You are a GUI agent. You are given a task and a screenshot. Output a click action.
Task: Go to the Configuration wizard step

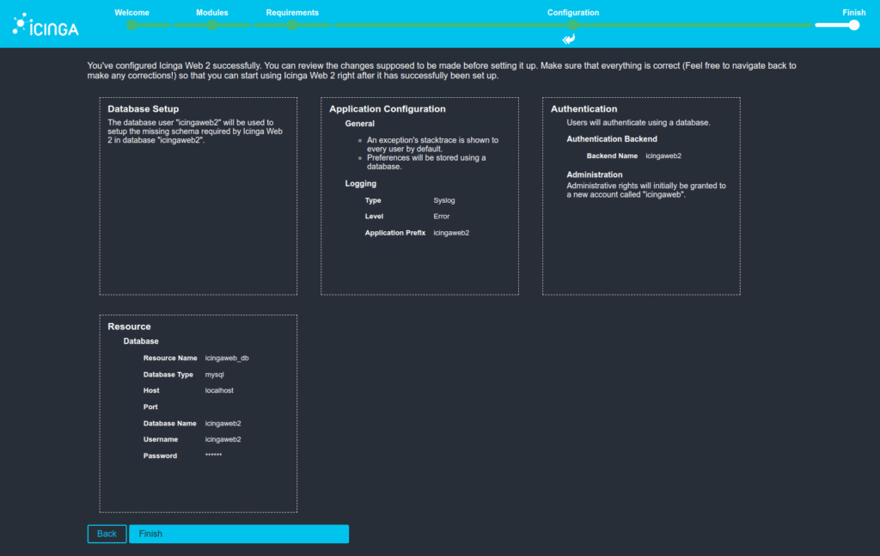[573, 12]
